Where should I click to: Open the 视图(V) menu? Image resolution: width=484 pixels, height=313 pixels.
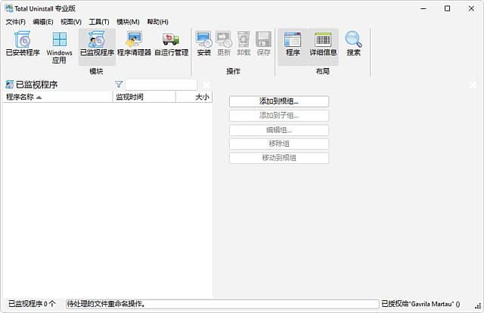point(71,22)
